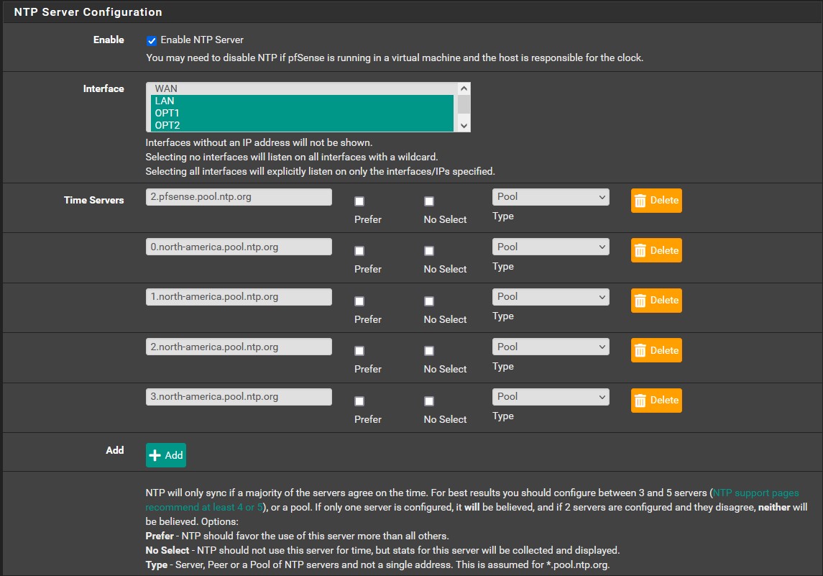Click trash icon for 2.north-america.pool.ntp.org
Image resolution: width=823 pixels, height=576 pixels.
642,350
